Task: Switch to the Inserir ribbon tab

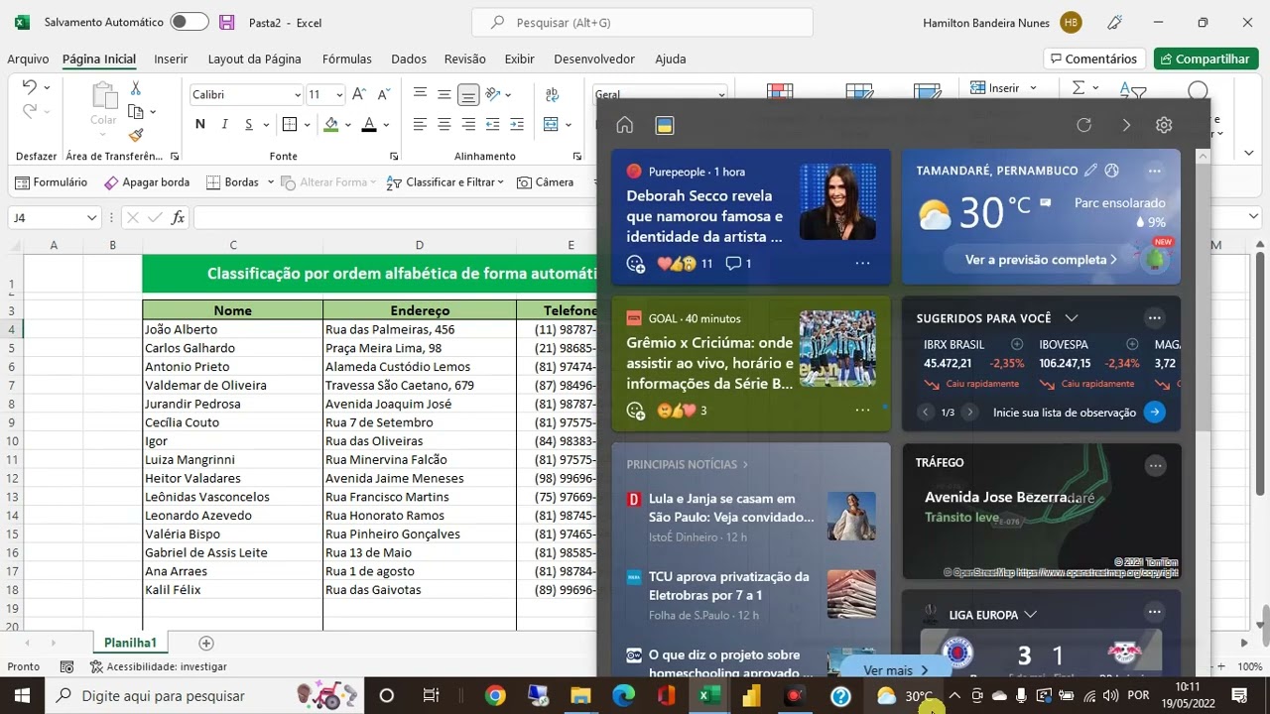Action: point(171,59)
